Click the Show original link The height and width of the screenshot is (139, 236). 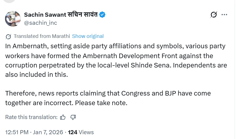click(x=88, y=36)
